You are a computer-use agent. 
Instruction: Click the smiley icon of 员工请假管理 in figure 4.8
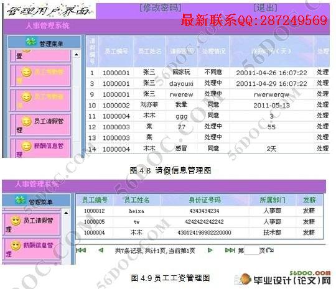coord(27,122)
